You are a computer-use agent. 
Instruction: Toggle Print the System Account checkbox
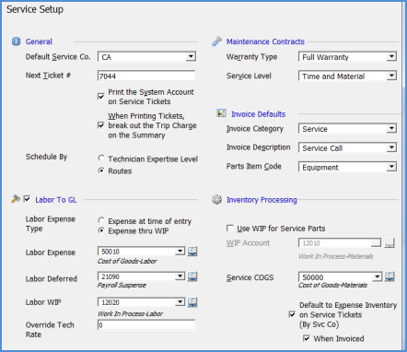pyautogui.click(x=100, y=97)
